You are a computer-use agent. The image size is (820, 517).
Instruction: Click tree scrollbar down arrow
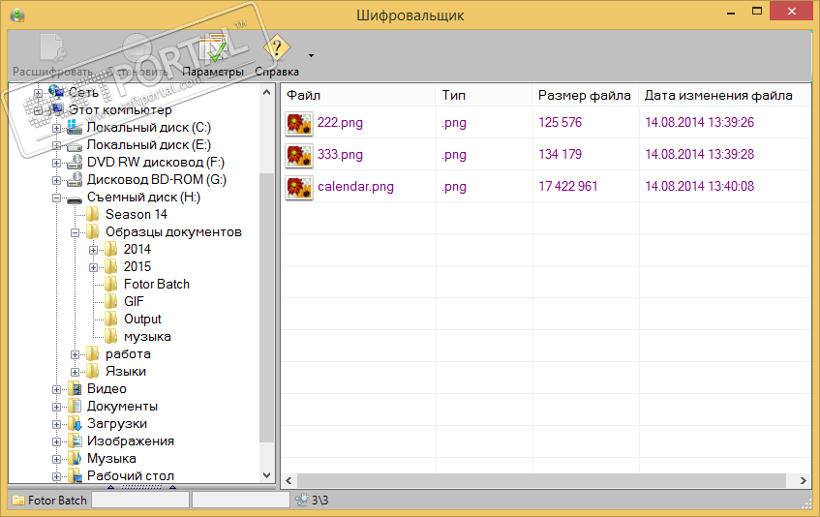(266, 475)
